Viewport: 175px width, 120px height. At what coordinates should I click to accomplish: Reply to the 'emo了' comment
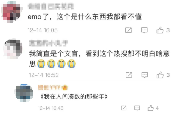coord(144,30)
